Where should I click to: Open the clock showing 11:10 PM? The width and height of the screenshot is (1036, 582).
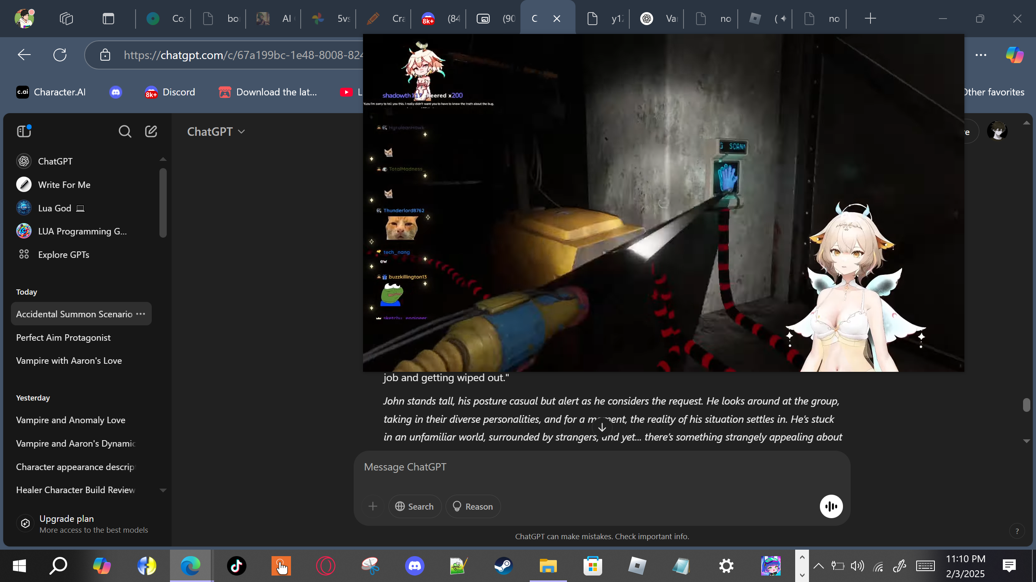(x=966, y=566)
